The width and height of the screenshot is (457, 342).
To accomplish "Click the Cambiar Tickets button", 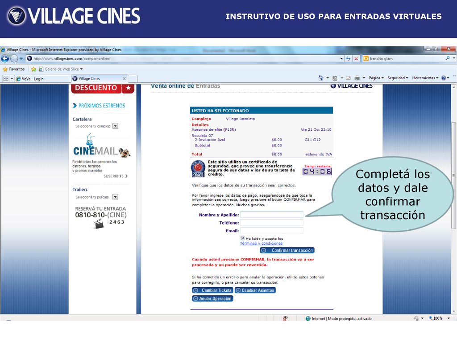I will [212, 290].
